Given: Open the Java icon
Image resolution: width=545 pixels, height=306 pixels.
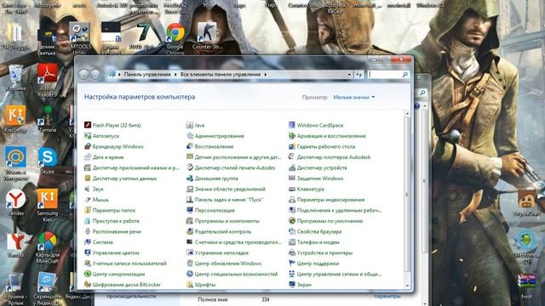Looking at the screenshot, I should pos(190,125).
